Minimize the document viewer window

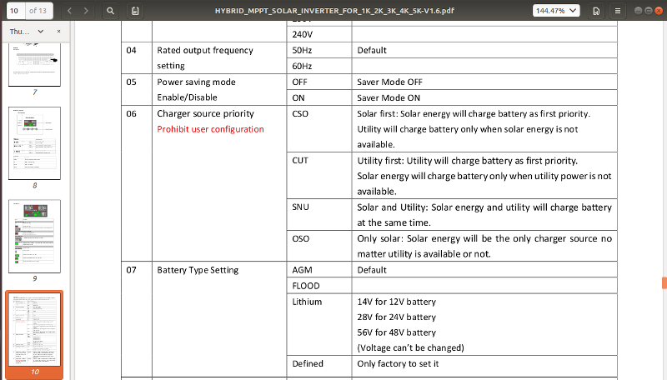[x=638, y=11]
